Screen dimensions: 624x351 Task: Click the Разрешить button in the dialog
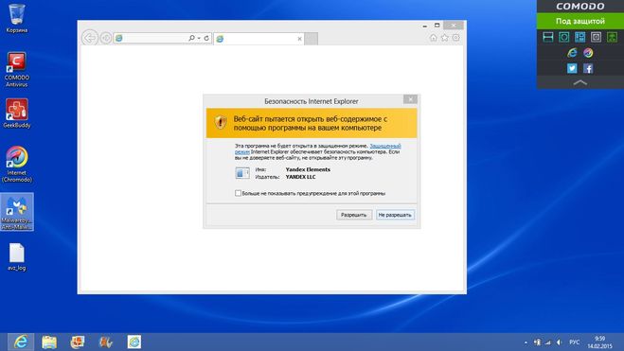354,215
